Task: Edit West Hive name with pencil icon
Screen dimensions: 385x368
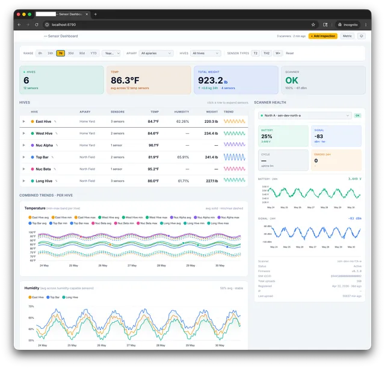Action: pos(56,133)
